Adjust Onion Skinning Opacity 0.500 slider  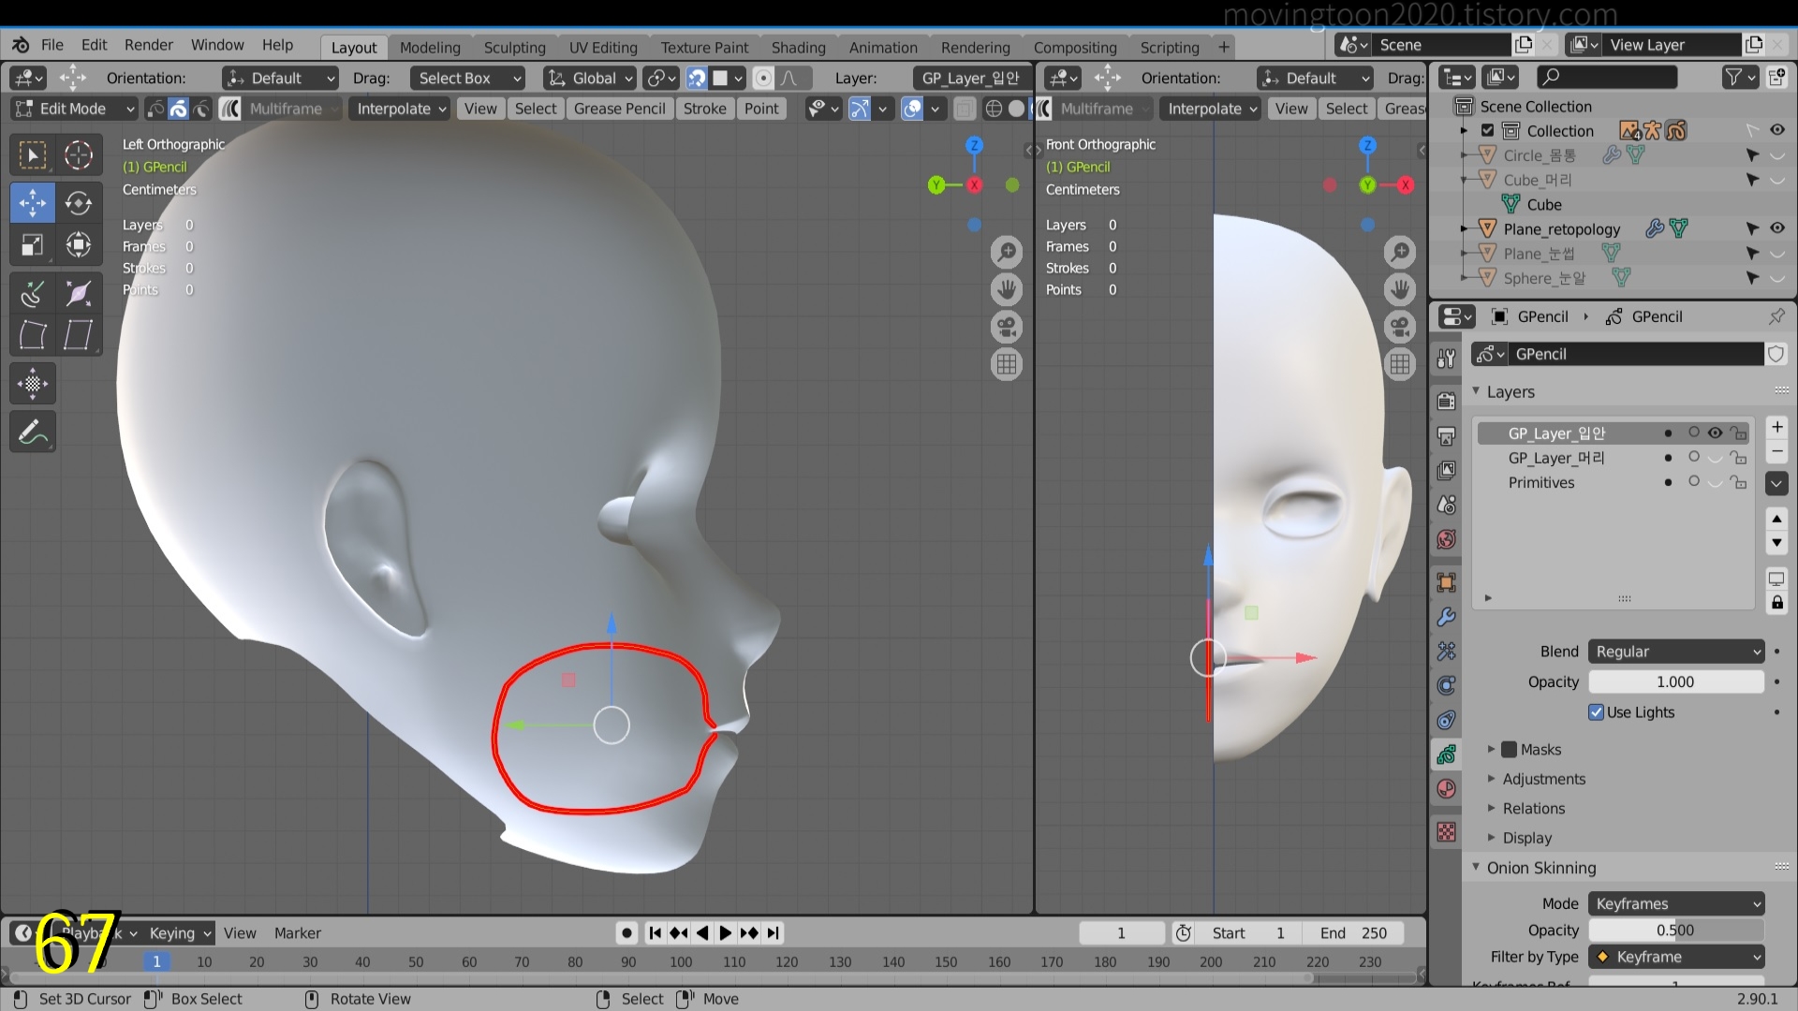click(1676, 930)
